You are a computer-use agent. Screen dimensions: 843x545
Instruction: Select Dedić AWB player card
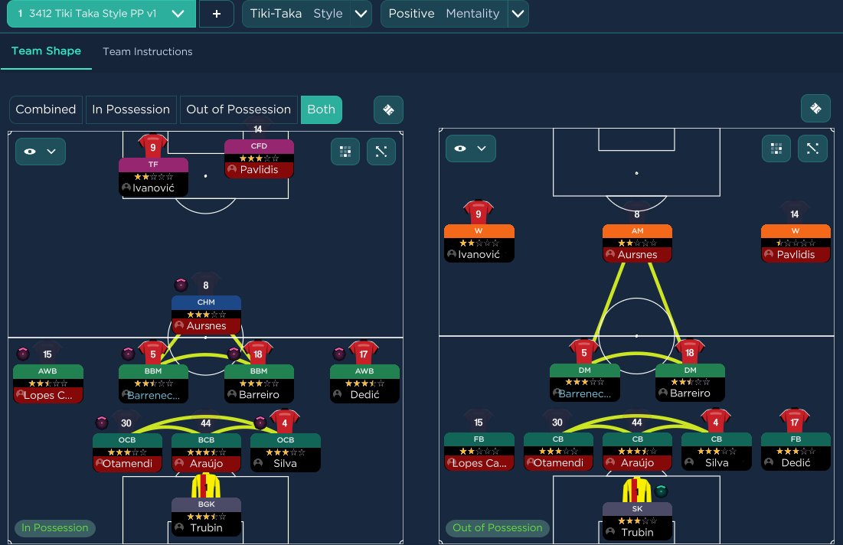(364, 383)
